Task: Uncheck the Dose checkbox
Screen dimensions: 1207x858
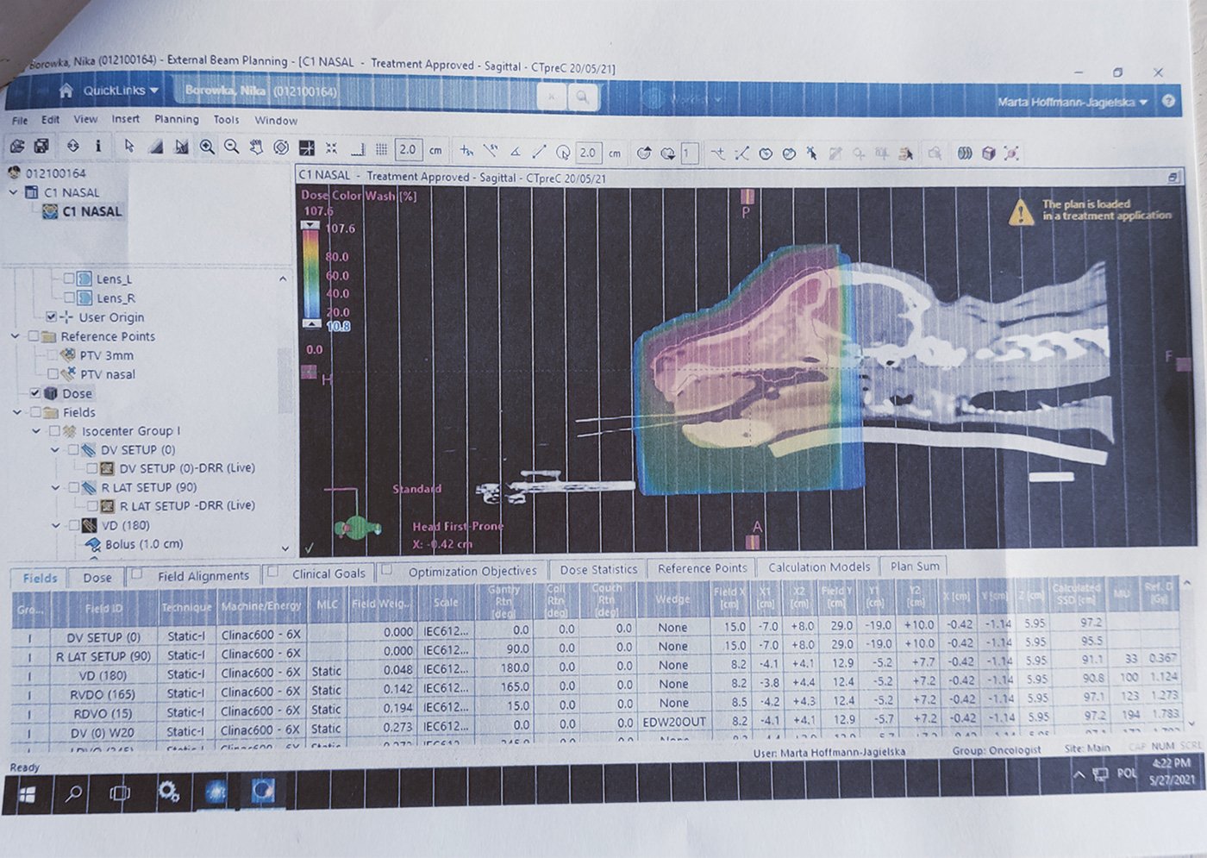Action: point(34,392)
